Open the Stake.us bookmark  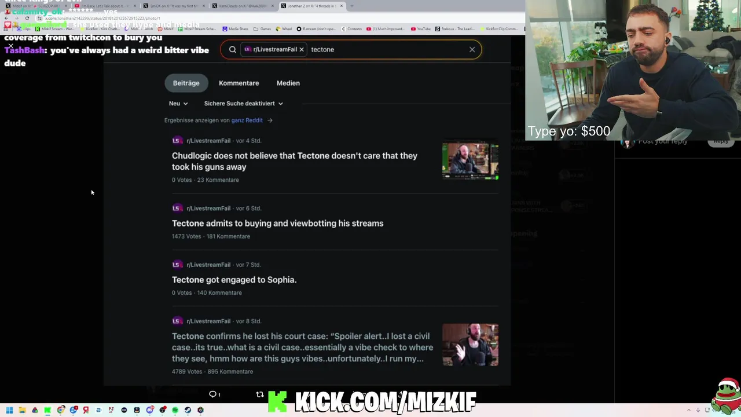pos(456,29)
